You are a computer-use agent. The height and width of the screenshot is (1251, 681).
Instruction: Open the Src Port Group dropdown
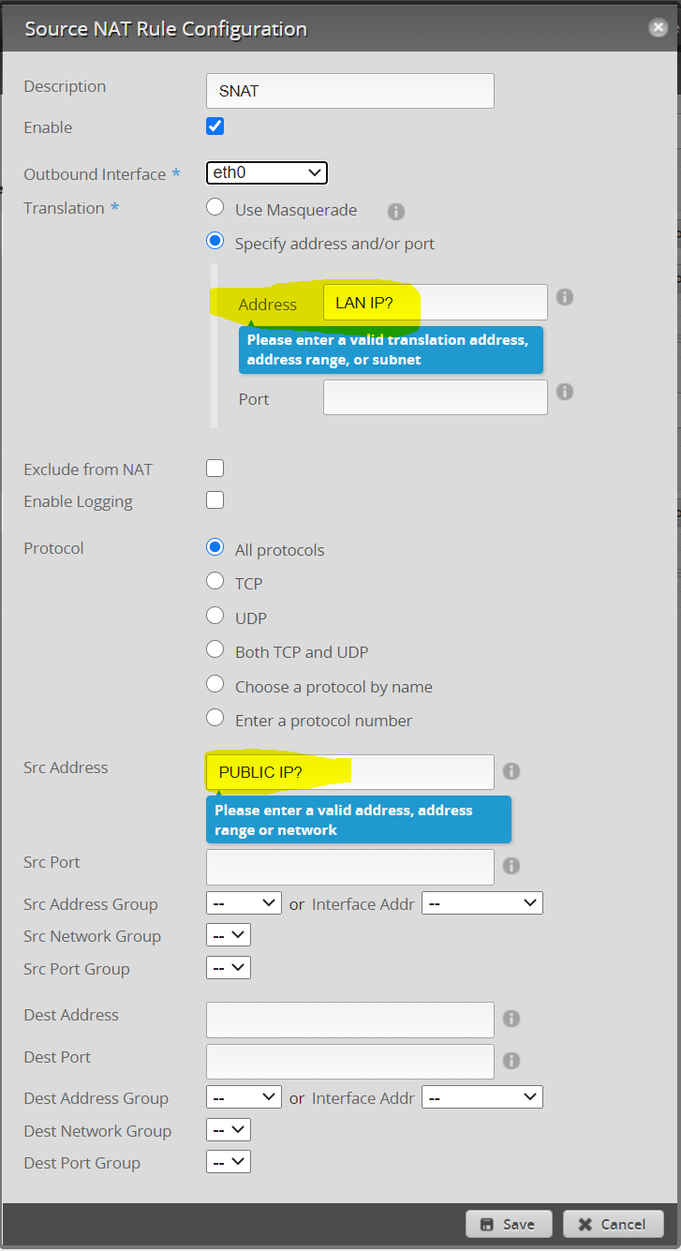coord(228,967)
